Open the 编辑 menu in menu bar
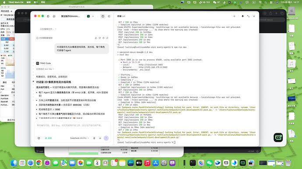 [28, 2]
